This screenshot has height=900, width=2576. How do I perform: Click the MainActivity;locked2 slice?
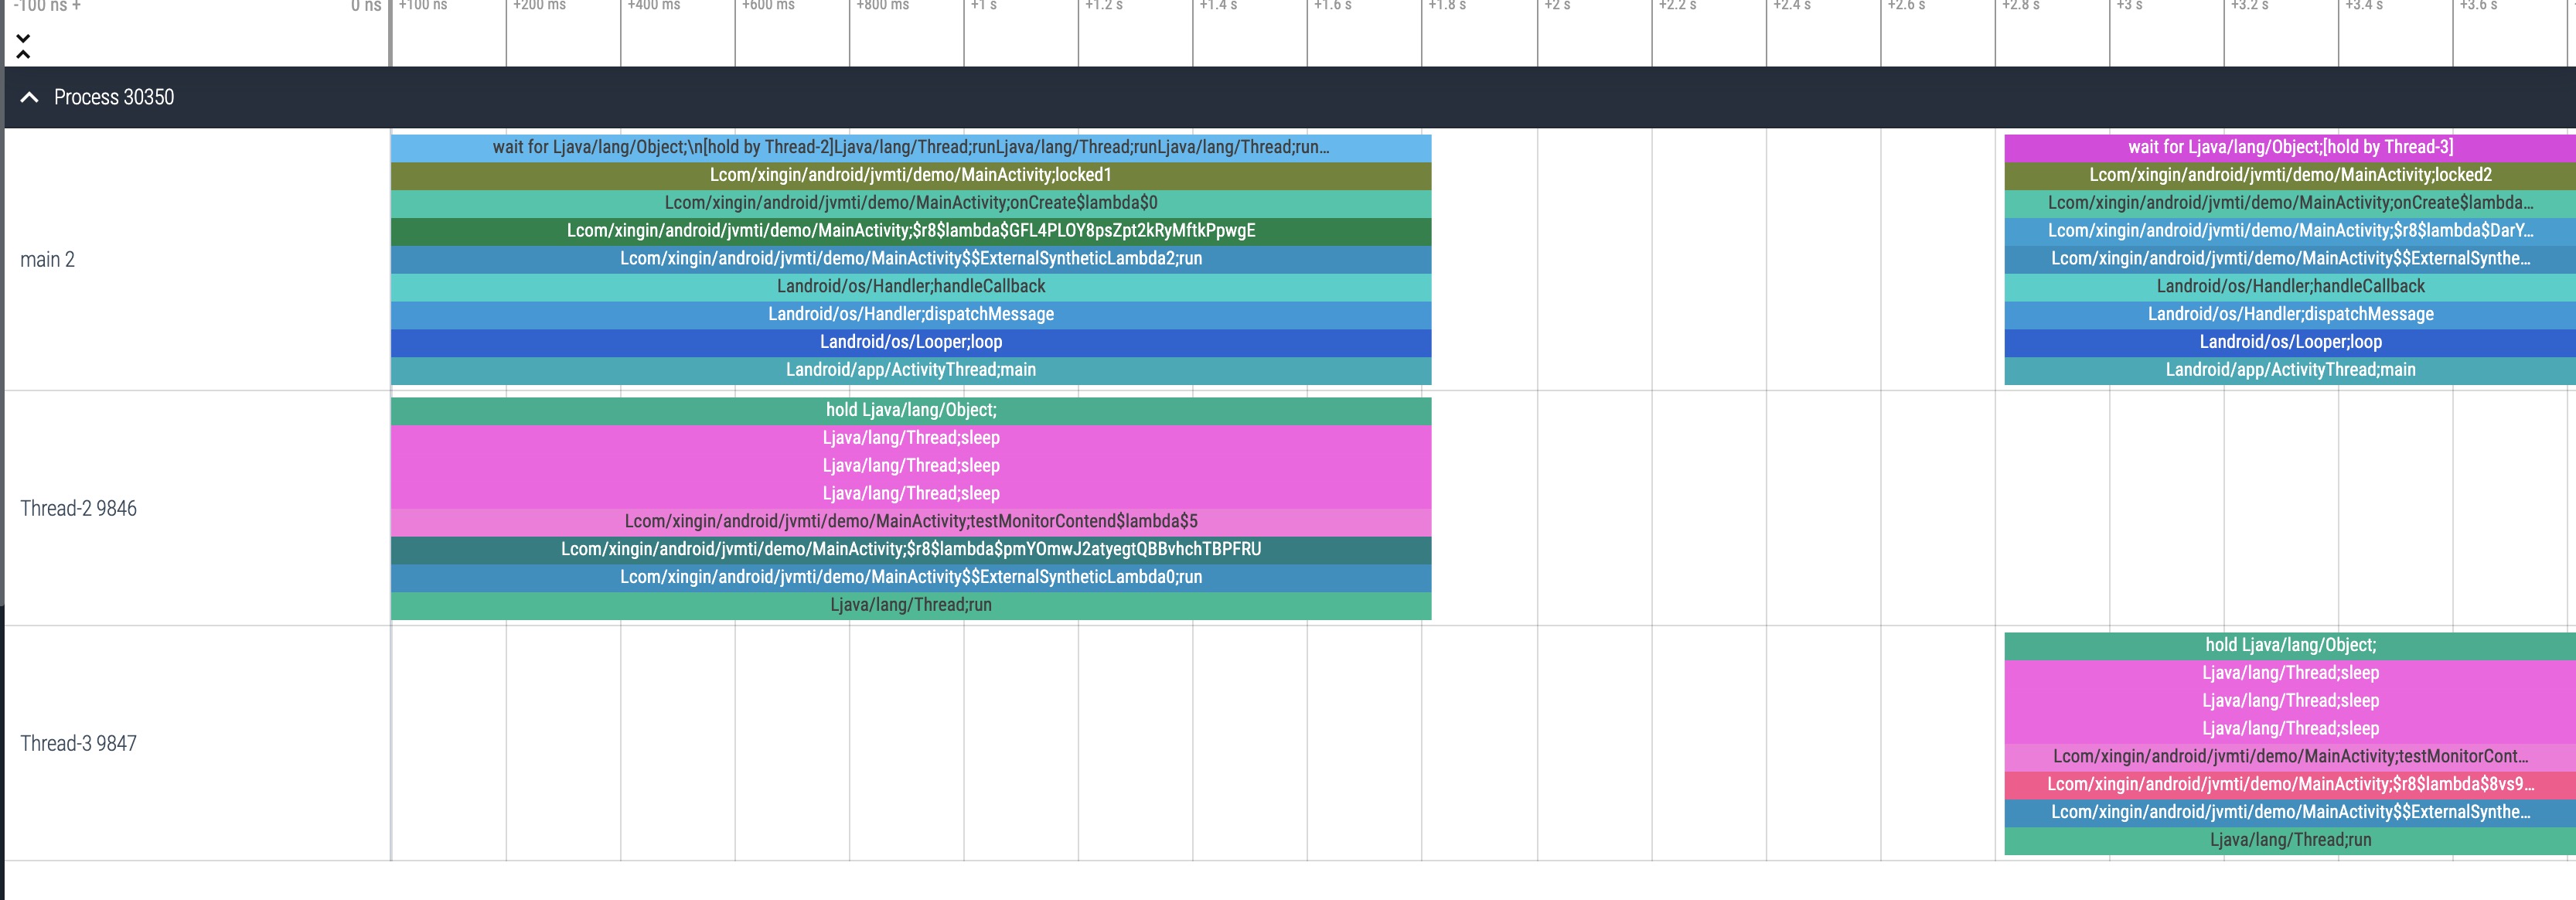(2289, 175)
